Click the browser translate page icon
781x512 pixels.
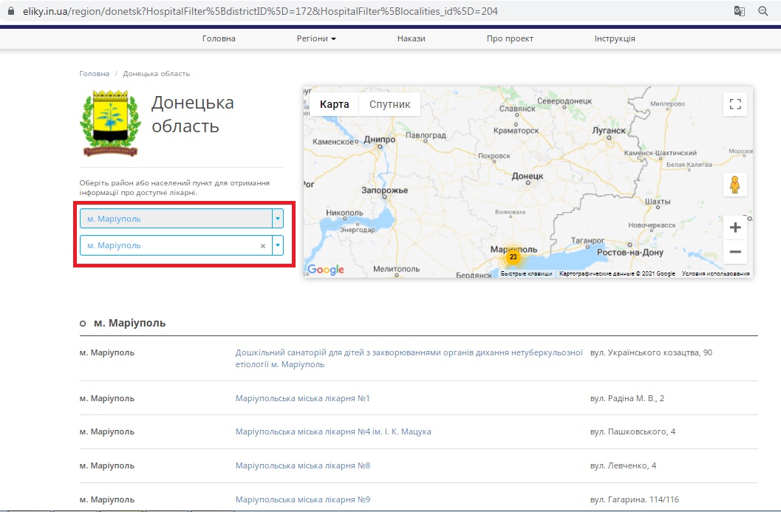(739, 11)
